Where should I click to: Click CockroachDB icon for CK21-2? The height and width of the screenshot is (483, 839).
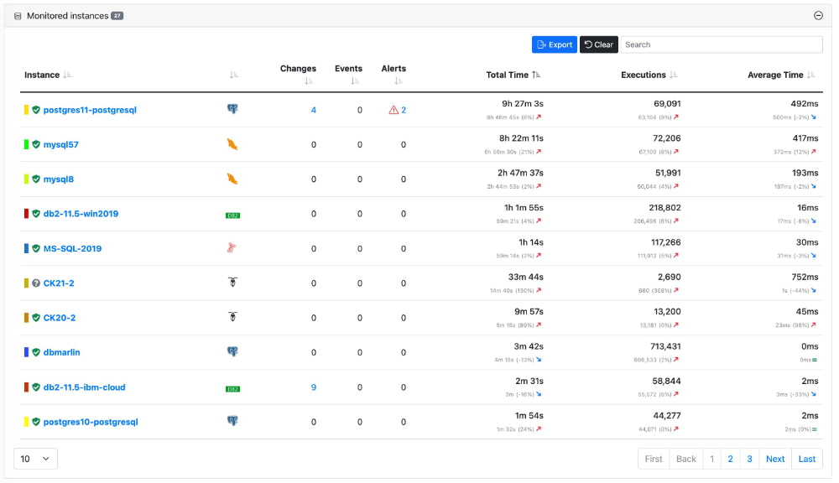coord(232,282)
